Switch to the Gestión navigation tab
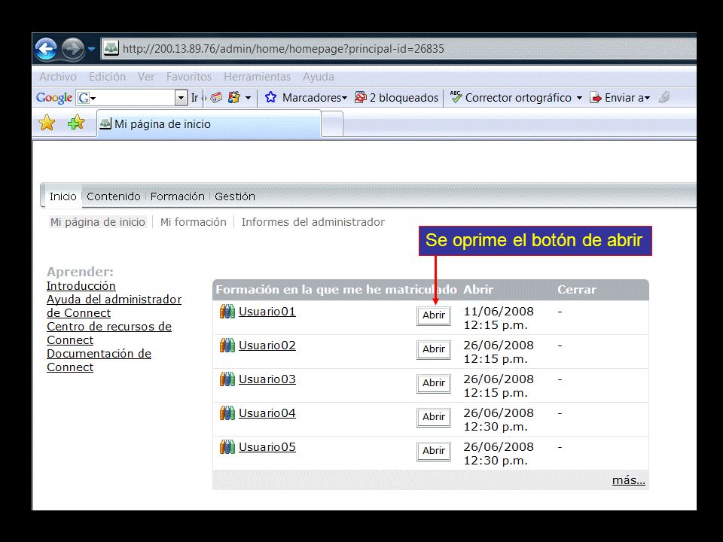The image size is (723, 542). tap(235, 196)
